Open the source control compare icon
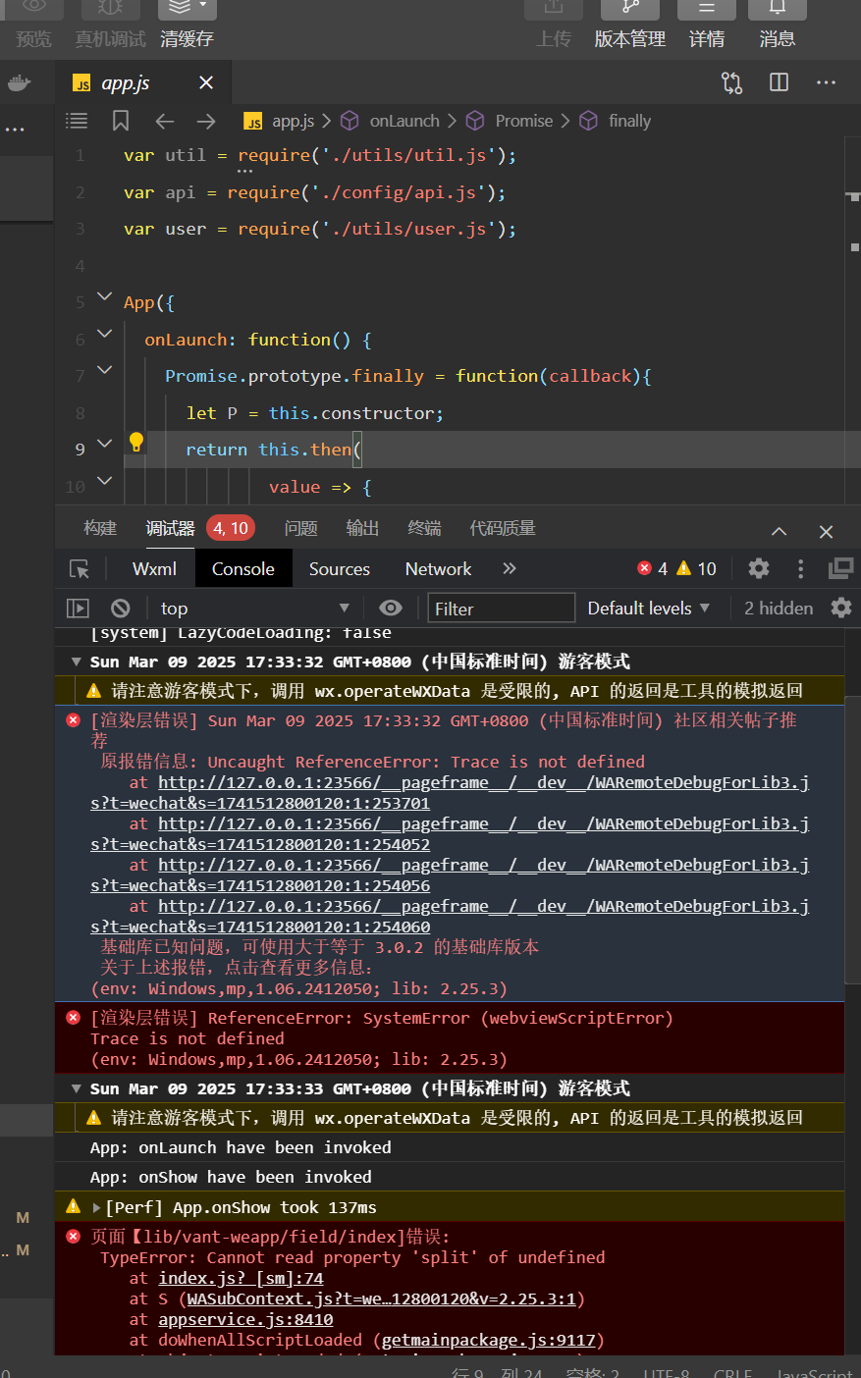Viewport: 861px width, 1378px height. [732, 82]
